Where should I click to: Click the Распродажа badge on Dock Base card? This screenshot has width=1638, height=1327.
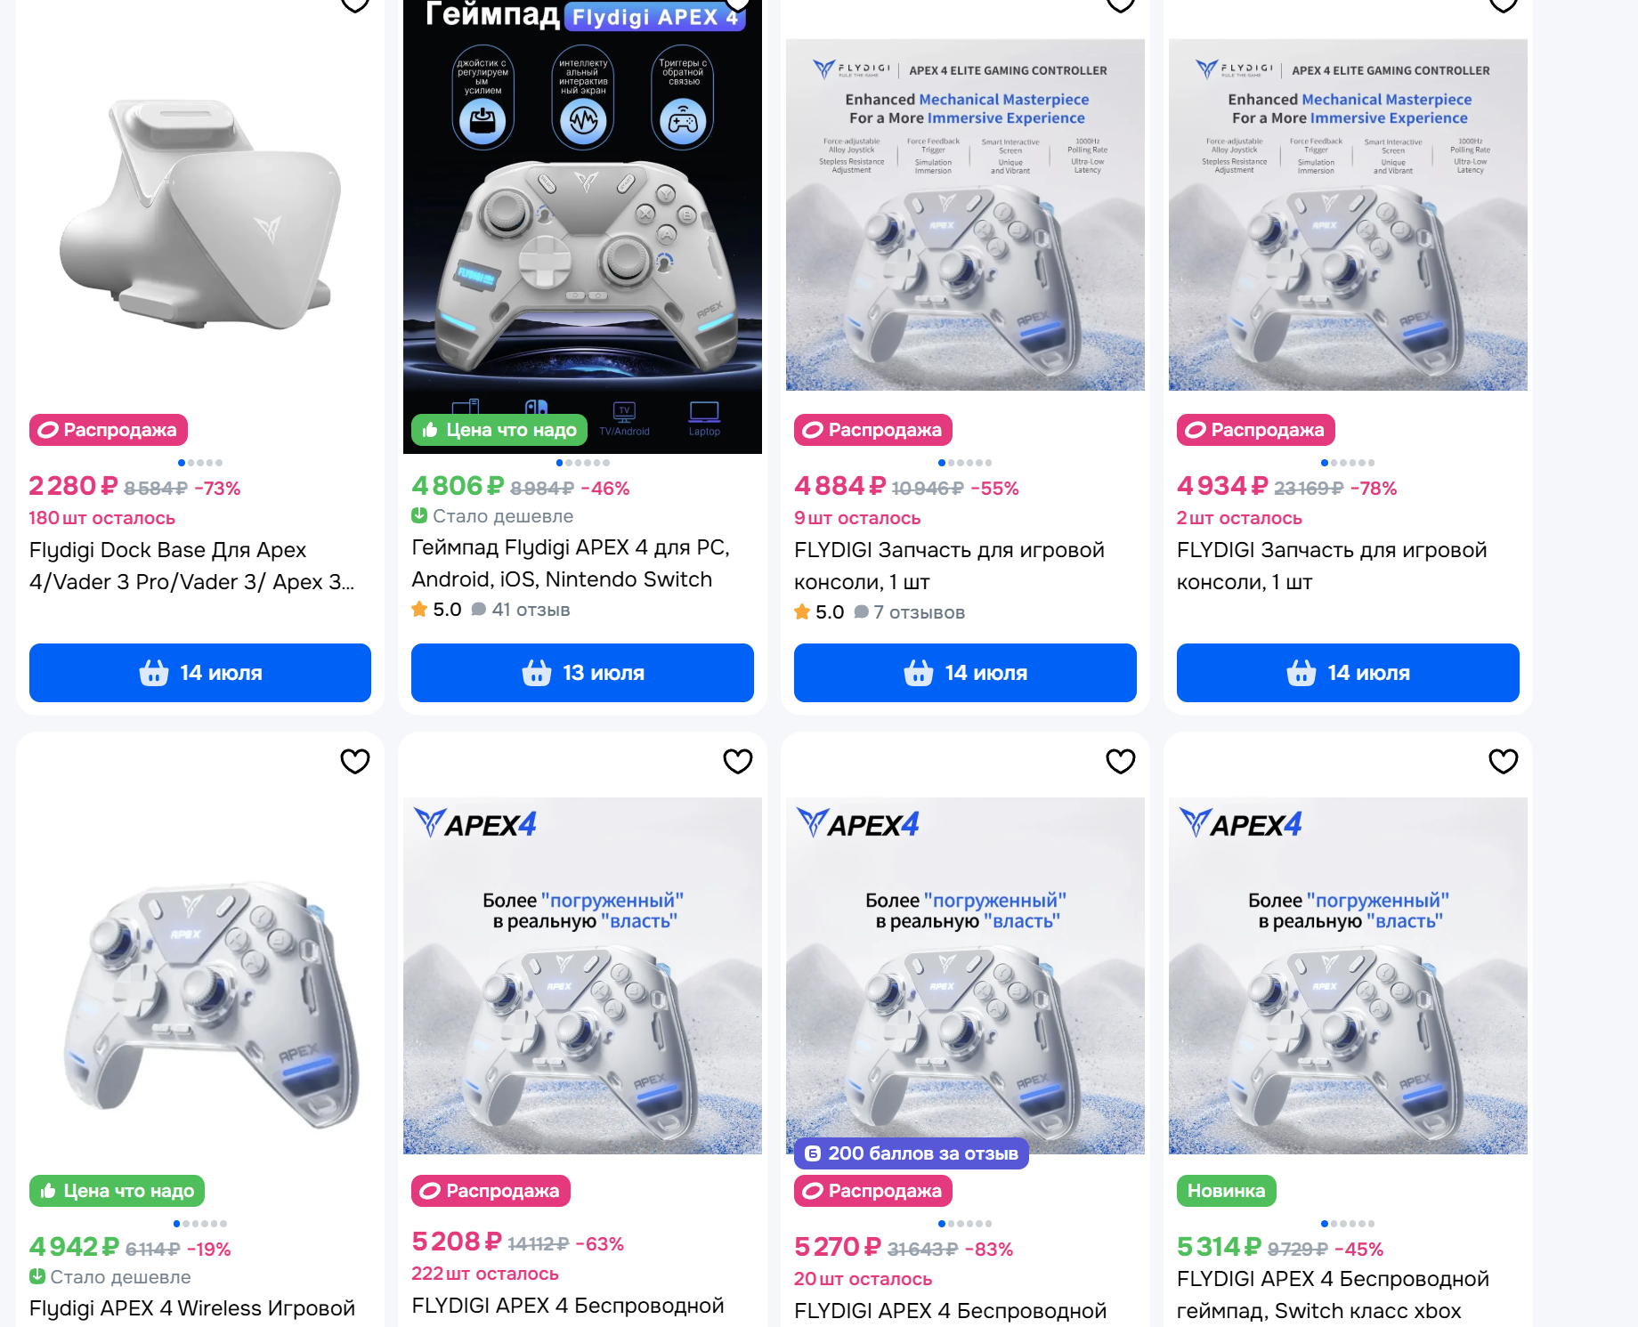pos(109,430)
